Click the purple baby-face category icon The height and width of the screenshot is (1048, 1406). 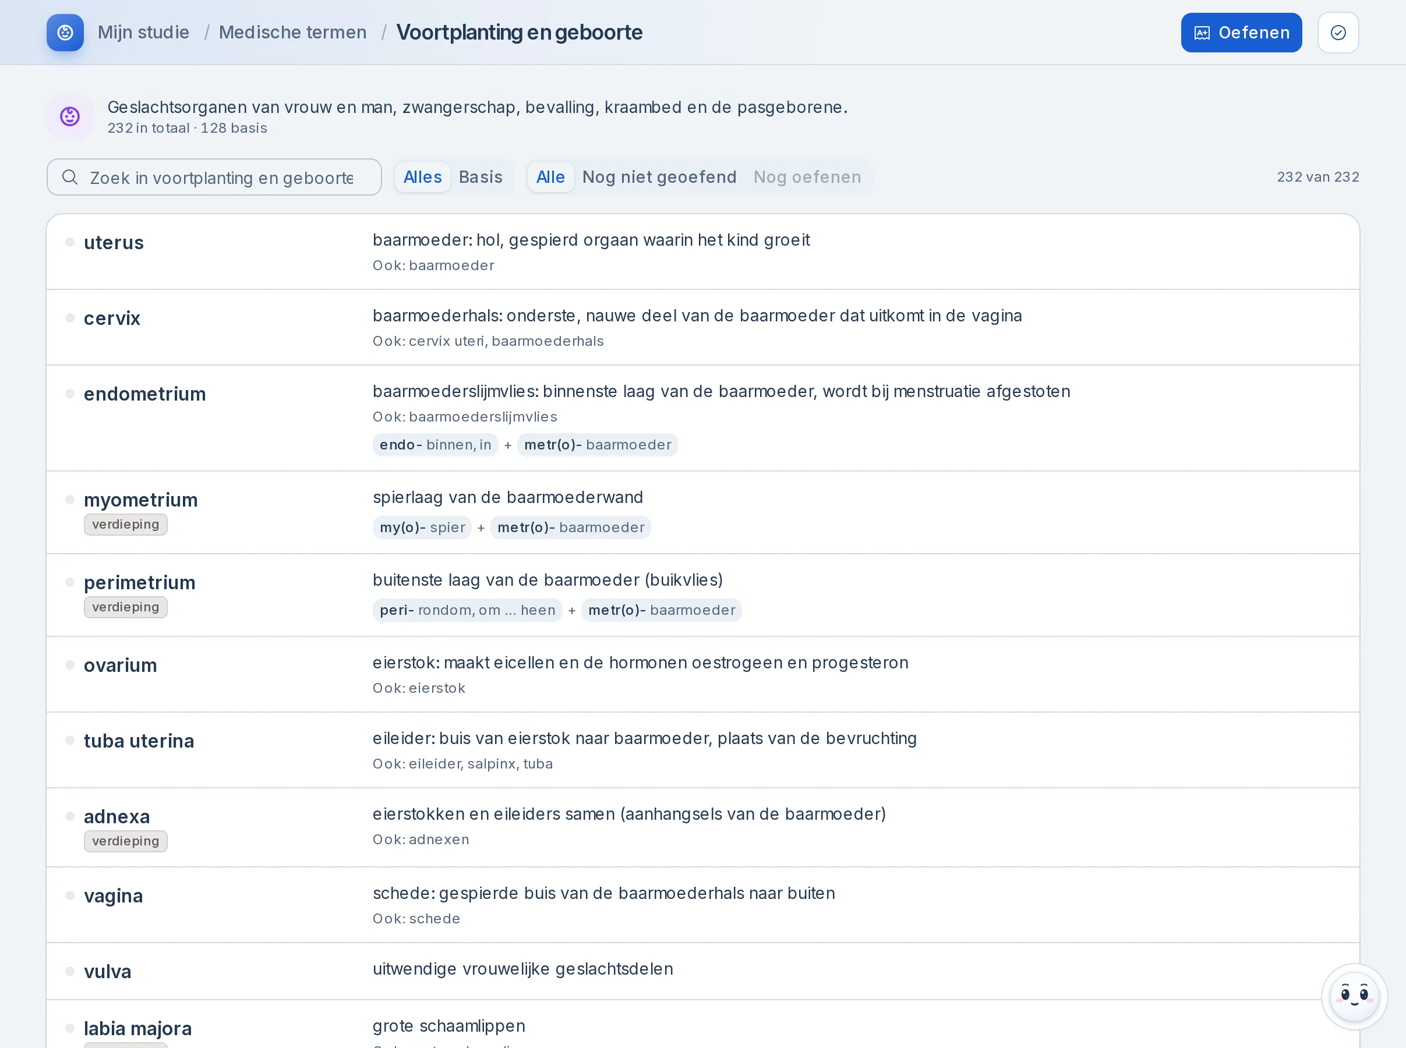(x=70, y=116)
